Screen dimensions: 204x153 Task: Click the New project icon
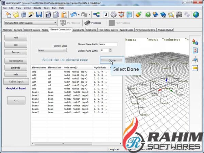coord(8,15)
